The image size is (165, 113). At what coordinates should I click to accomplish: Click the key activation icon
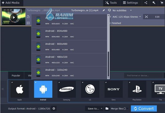(x=154, y=3)
